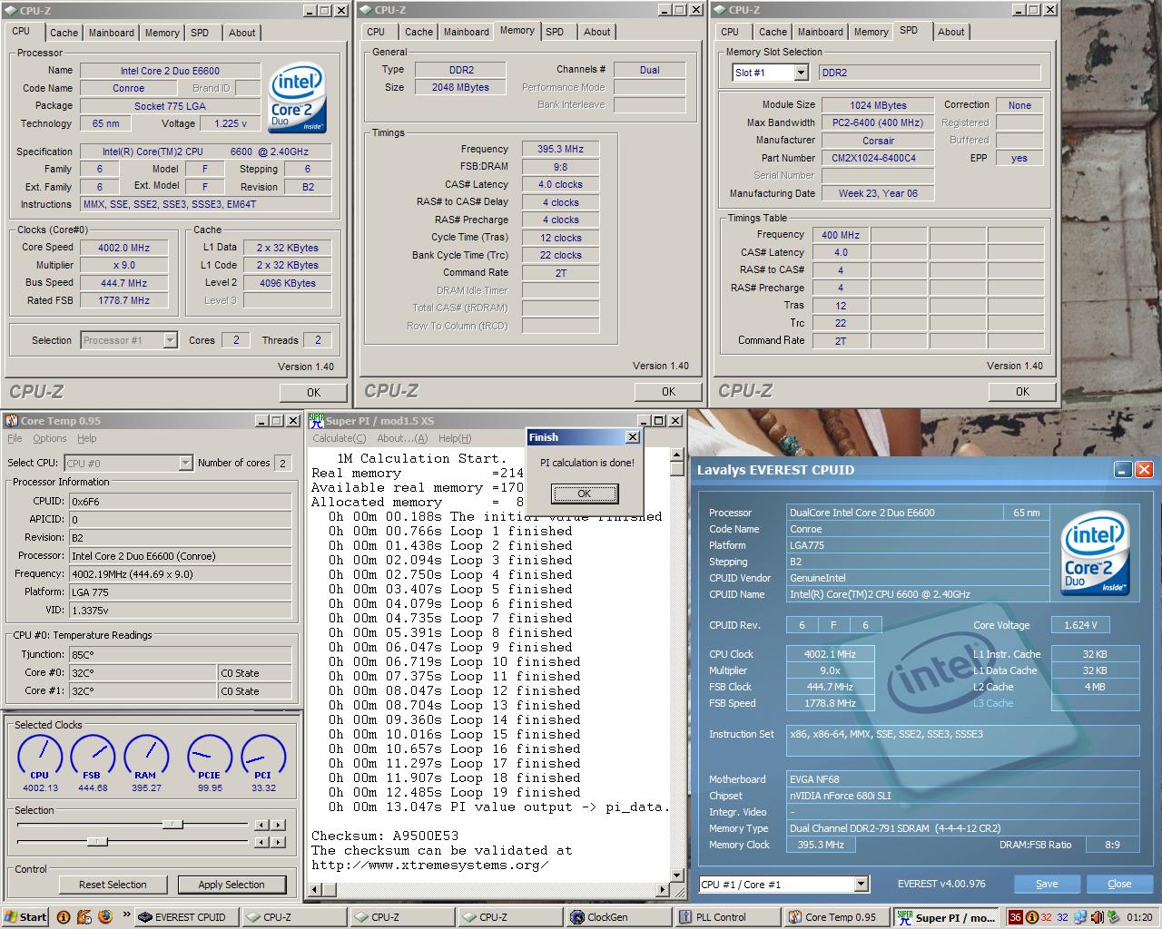Click the Core Voltage 1.624 V field in EVEREST
The height and width of the screenshot is (929, 1162).
coord(1080,625)
